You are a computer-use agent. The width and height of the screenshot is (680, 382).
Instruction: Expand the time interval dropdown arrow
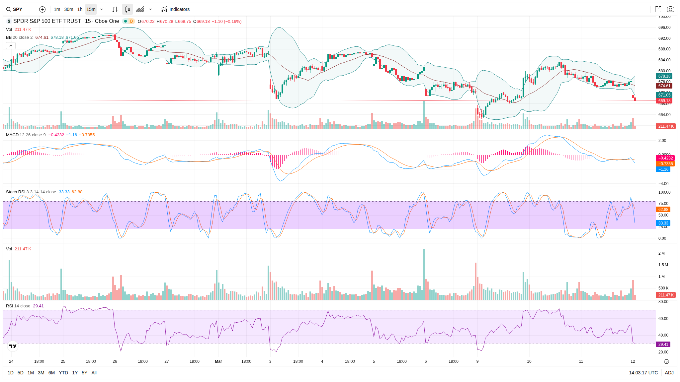102,9
